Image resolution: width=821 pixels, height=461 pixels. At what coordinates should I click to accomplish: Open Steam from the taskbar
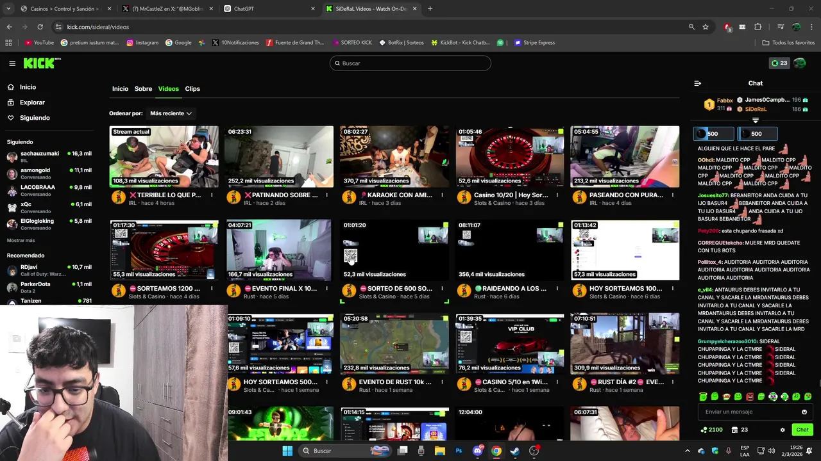(x=514, y=451)
